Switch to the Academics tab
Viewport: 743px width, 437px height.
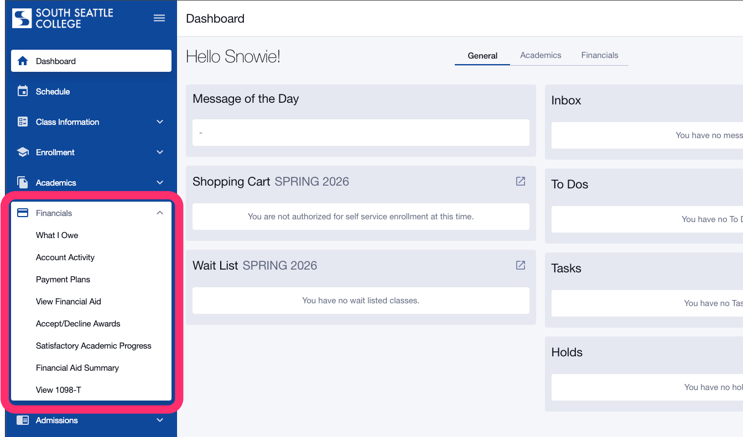541,55
